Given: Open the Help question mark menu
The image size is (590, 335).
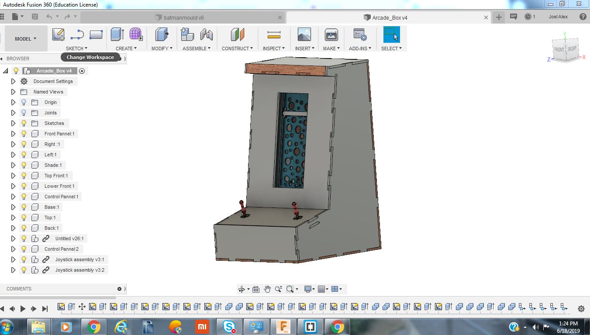Looking at the screenshot, I should (583, 17).
